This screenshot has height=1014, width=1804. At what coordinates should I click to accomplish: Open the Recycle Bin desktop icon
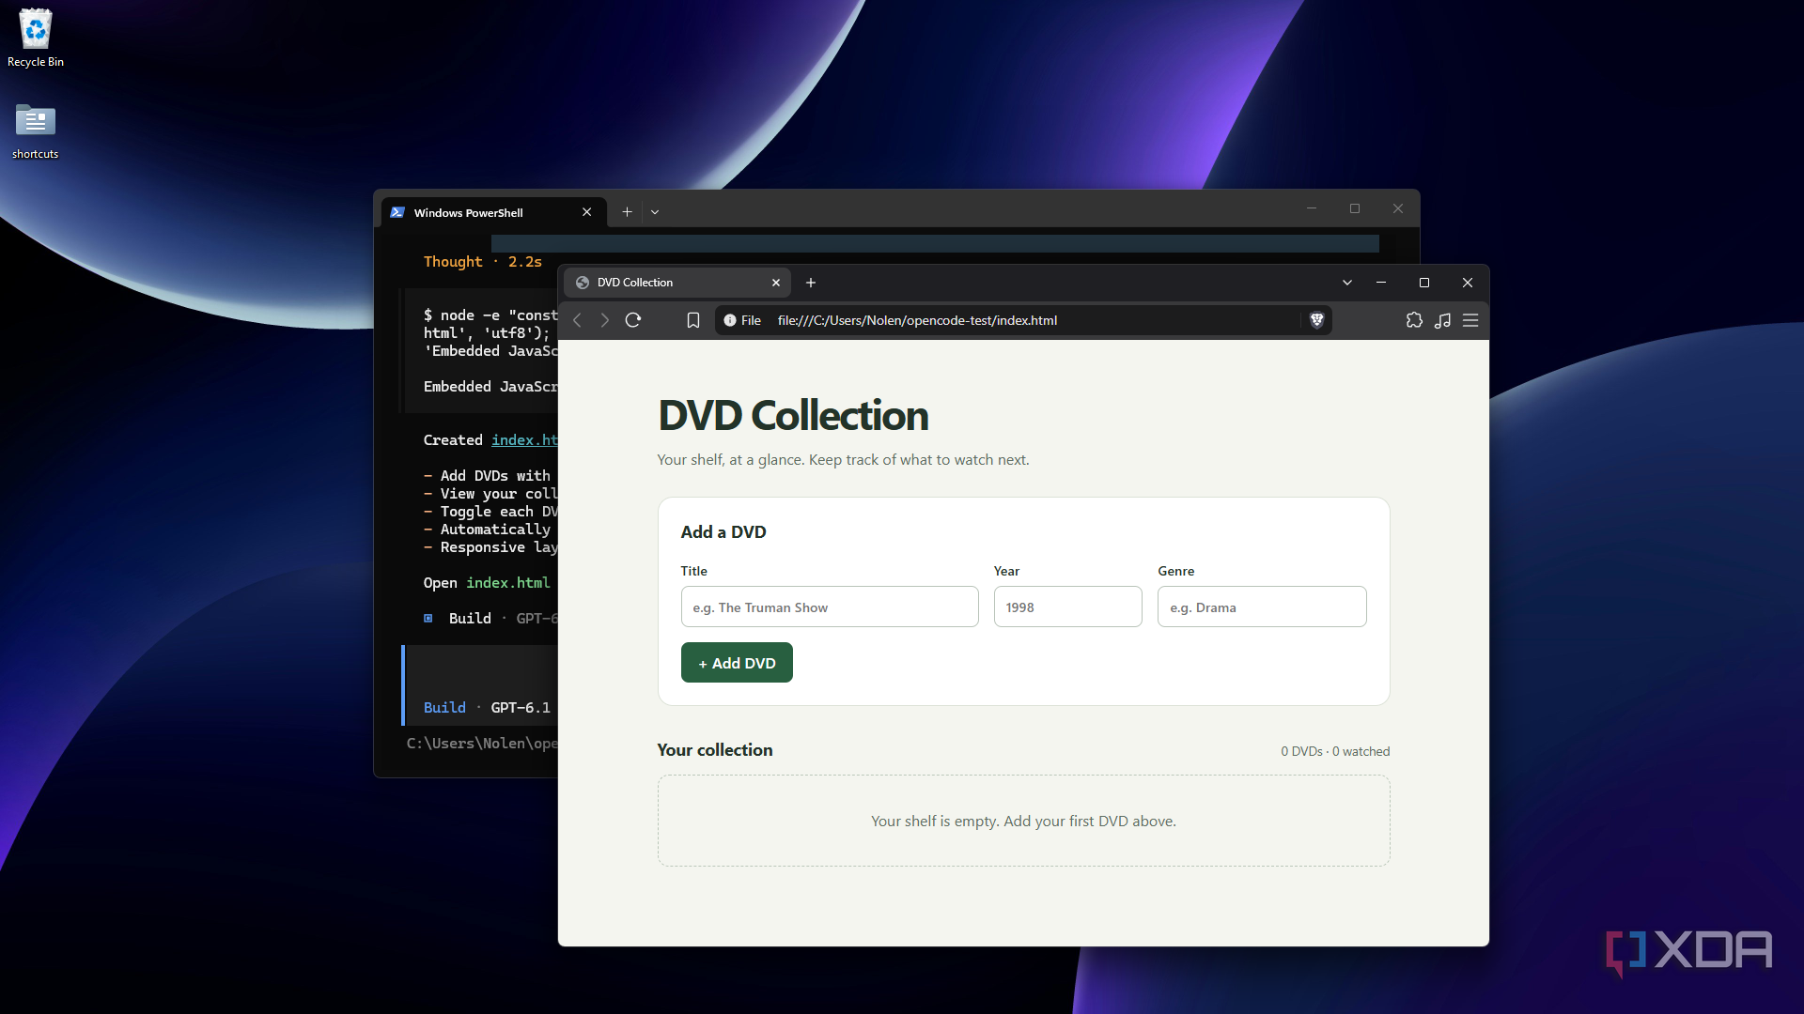click(x=36, y=38)
